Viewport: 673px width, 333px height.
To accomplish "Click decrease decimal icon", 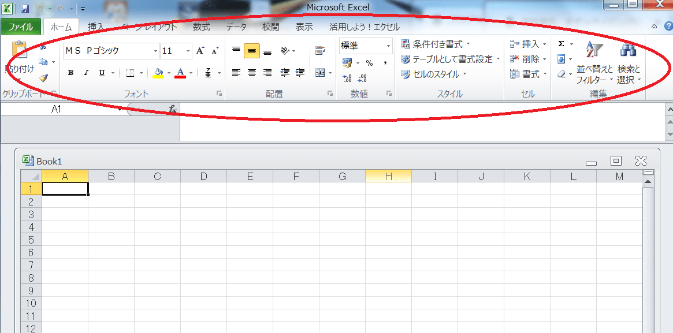I will (363, 78).
